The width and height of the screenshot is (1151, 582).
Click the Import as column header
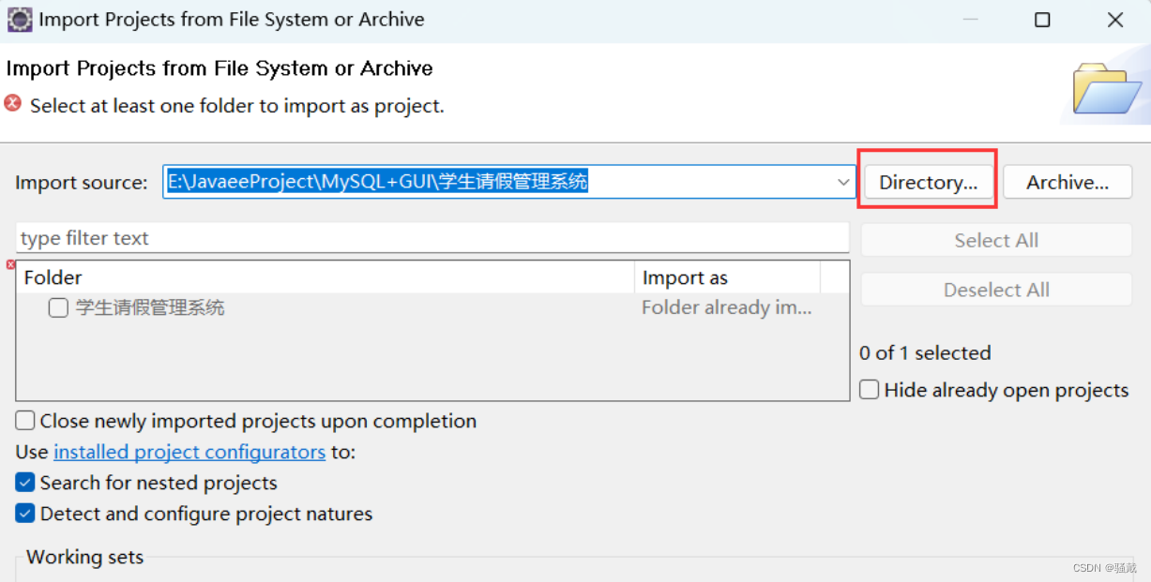click(685, 276)
